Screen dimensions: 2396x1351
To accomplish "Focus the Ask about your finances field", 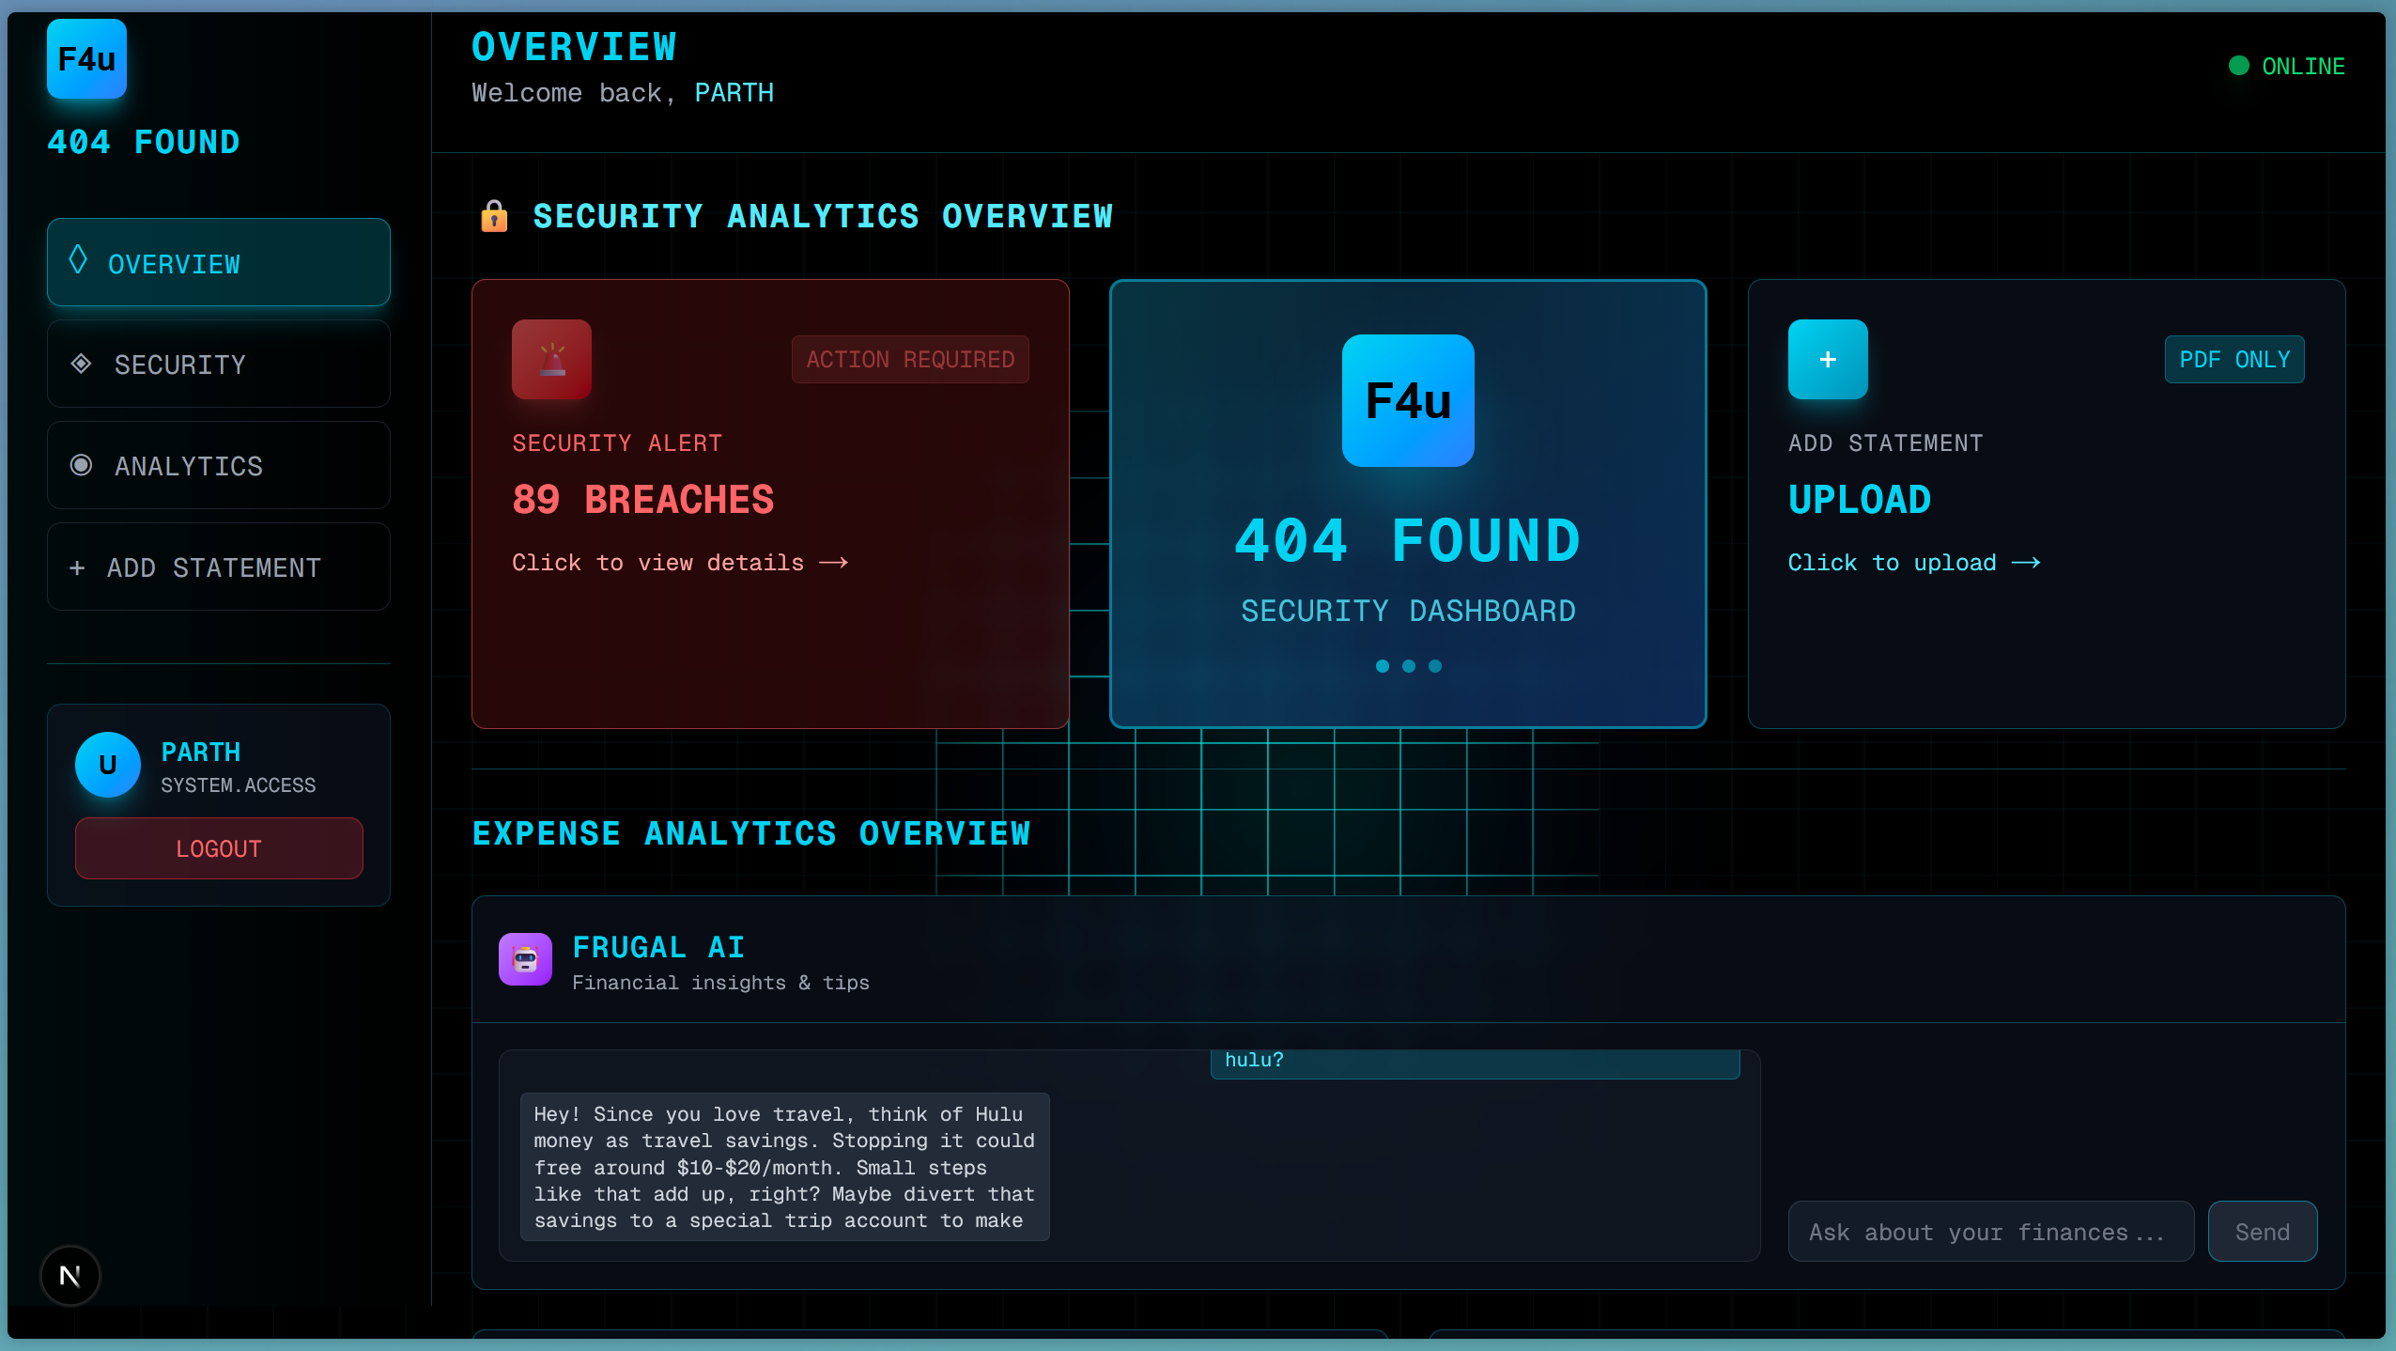I will (x=1990, y=1232).
